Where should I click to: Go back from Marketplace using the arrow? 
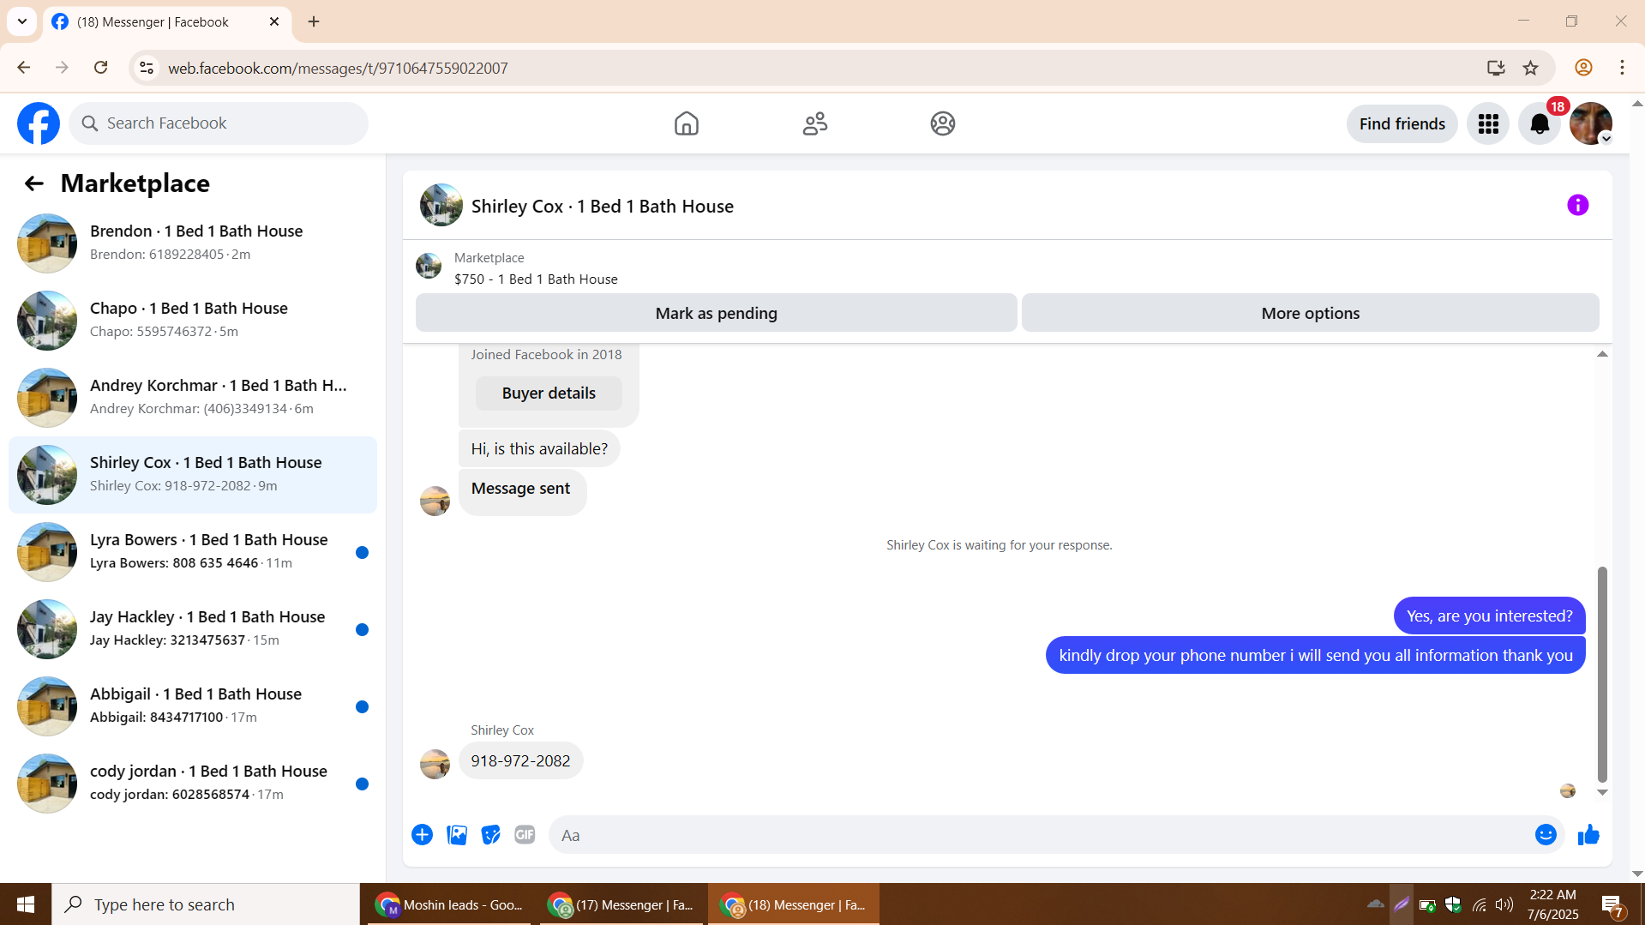pyautogui.click(x=33, y=183)
